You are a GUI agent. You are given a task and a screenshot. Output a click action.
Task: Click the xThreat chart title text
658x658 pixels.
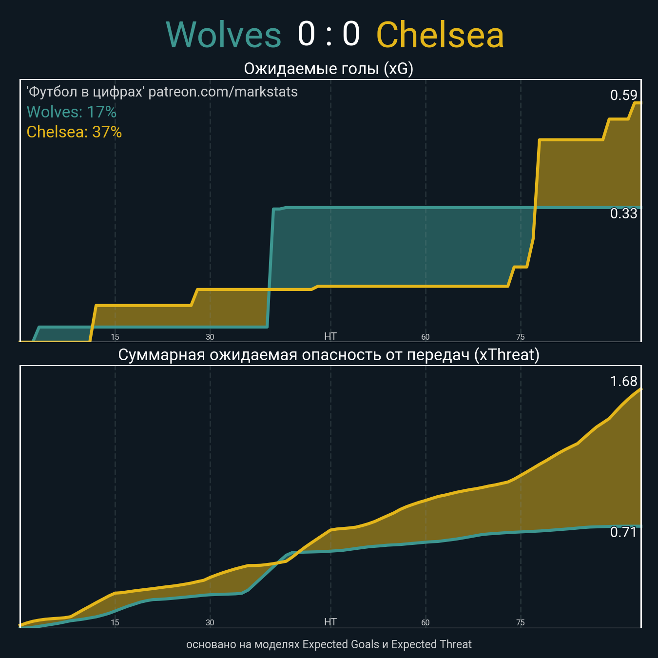tap(329, 354)
